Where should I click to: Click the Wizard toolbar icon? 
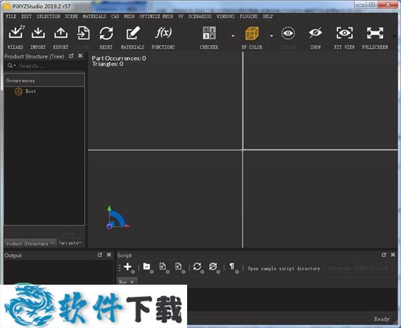15,33
